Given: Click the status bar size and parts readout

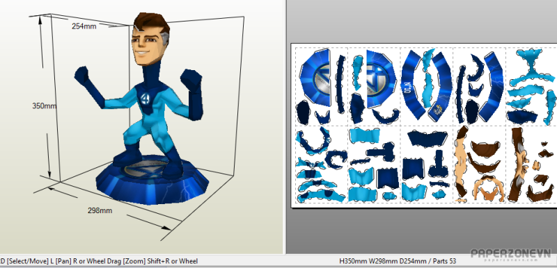Looking at the screenshot, I should (x=398, y=261).
